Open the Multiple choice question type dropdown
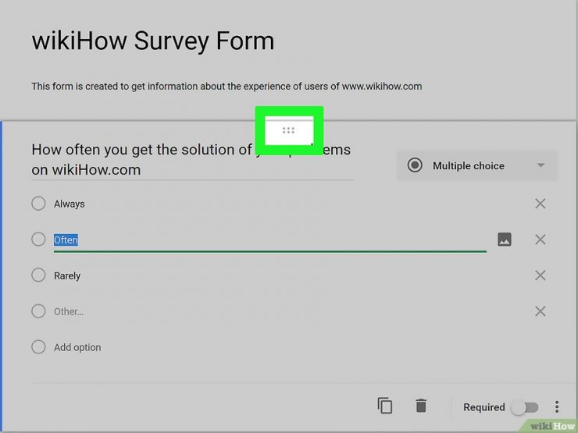578x433 pixels. [x=477, y=165]
